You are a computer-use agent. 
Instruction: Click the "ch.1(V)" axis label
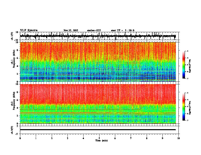point(12,36)
